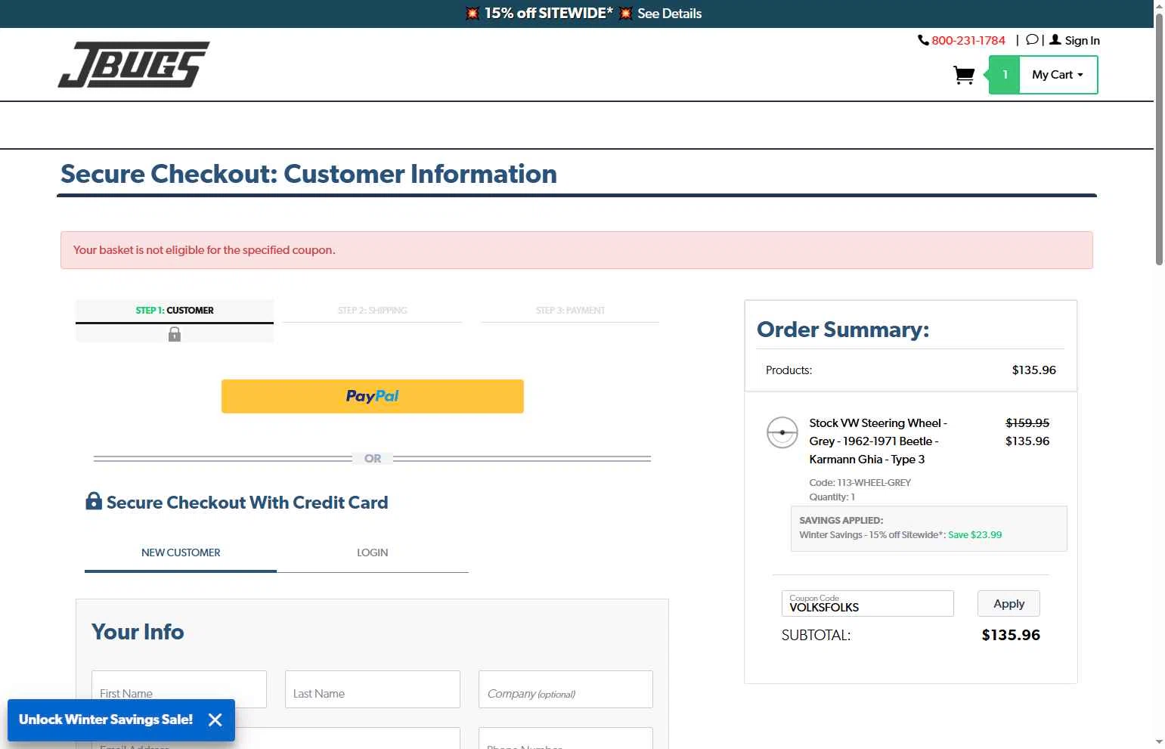Image resolution: width=1165 pixels, height=749 pixels.
Task: Click the SUBTOTAL $135.96 amount
Action: point(1011,636)
